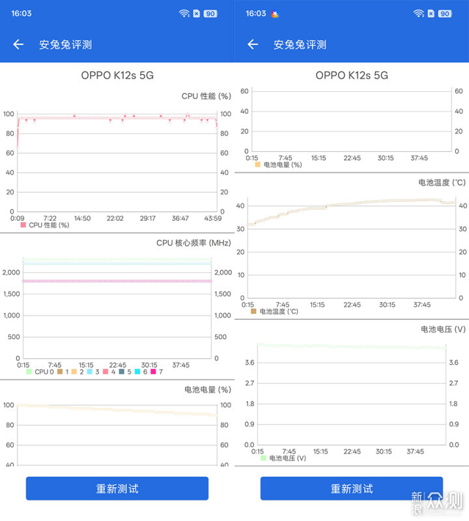This screenshot has height=521, width=469.
Task: Click the OPPO K12s 5G heading in the right screen
Action: (x=352, y=76)
